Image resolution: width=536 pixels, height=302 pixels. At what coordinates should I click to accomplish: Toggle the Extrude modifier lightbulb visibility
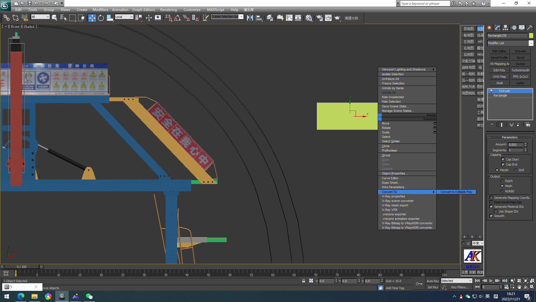click(491, 91)
